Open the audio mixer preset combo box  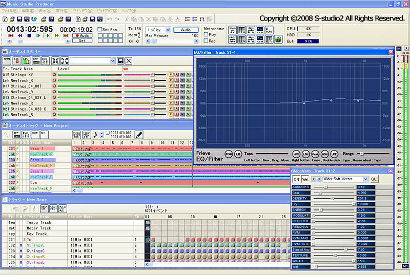(112, 61)
